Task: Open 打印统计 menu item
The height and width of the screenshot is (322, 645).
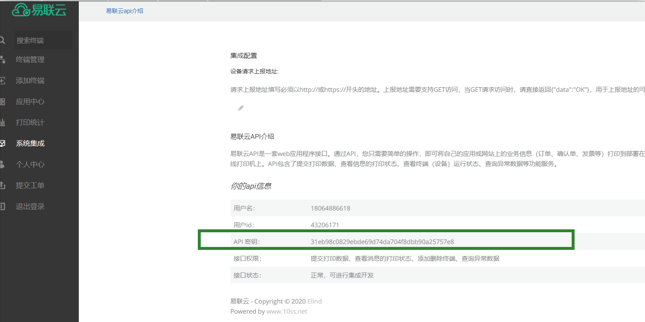Action: click(x=30, y=122)
